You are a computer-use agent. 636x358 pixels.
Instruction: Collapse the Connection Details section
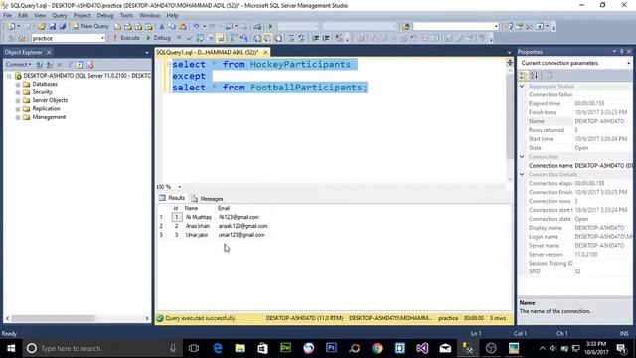522,175
